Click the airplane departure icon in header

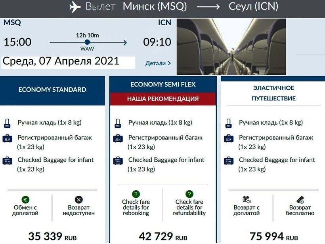[x=75, y=7]
